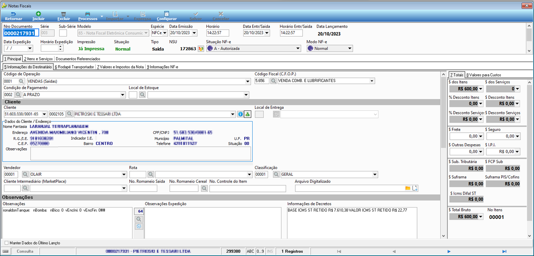Click the Consulta status bar button
Image resolution: width=534 pixels, height=256 pixels.
click(x=25, y=252)
